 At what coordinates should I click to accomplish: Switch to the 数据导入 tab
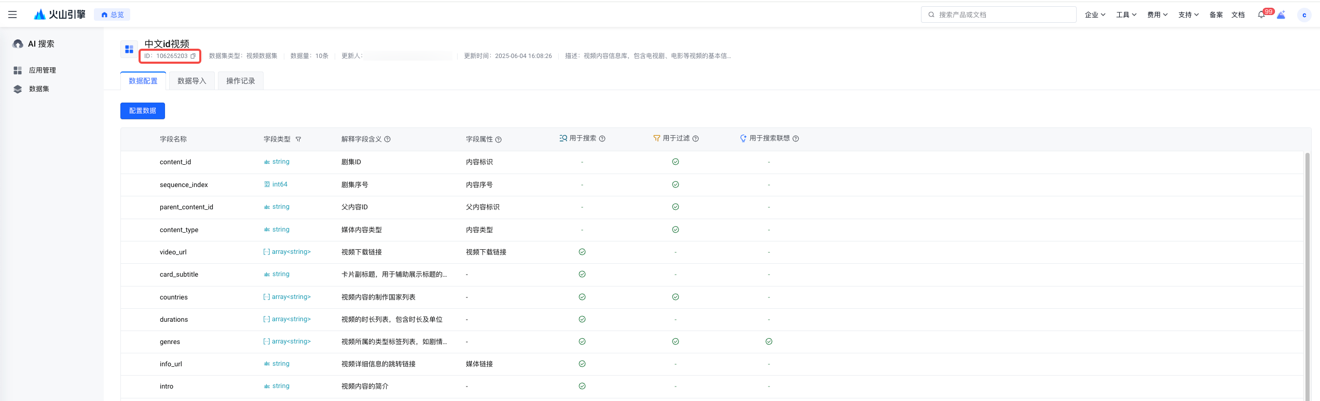192,81
